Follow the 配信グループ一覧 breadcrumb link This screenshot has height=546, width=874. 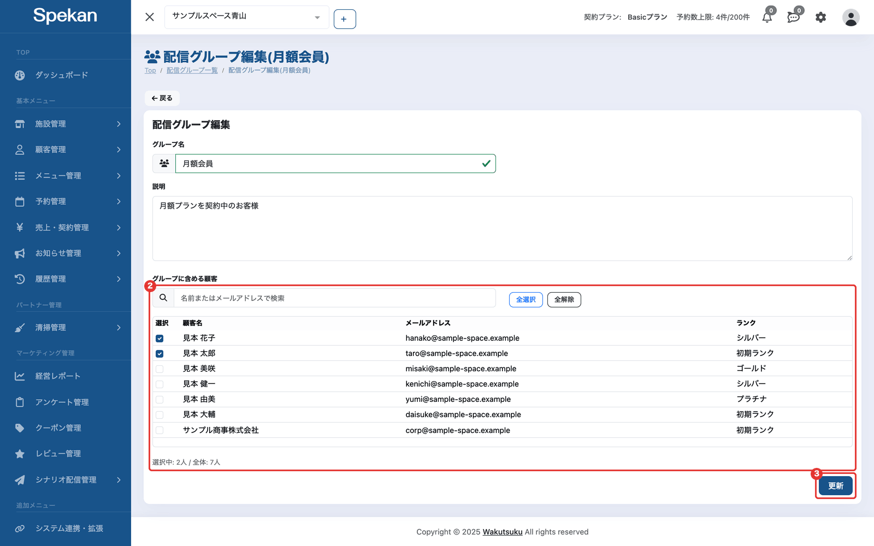(x=192, y=70)
